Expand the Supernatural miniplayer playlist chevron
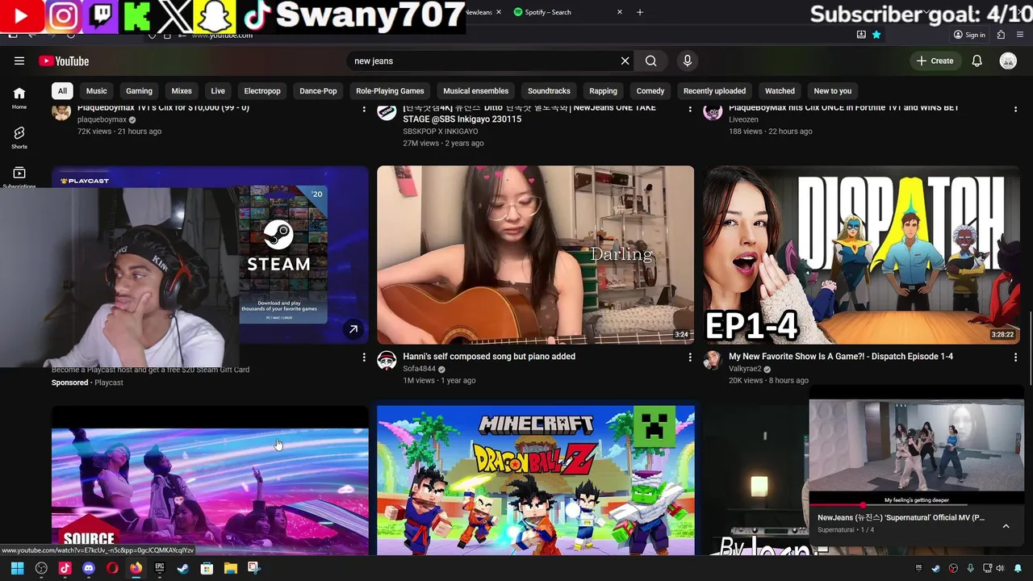Viewport: 1033px width, 581px height. tap(1006, 526)
